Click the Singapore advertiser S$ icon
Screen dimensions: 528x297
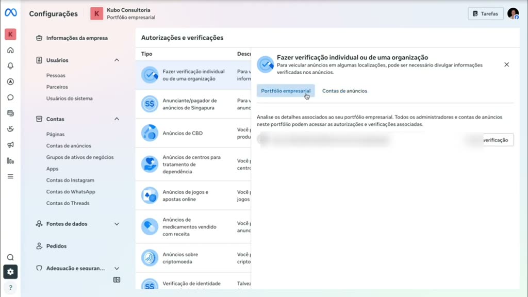pyautogui.click(x=150, y=104)
